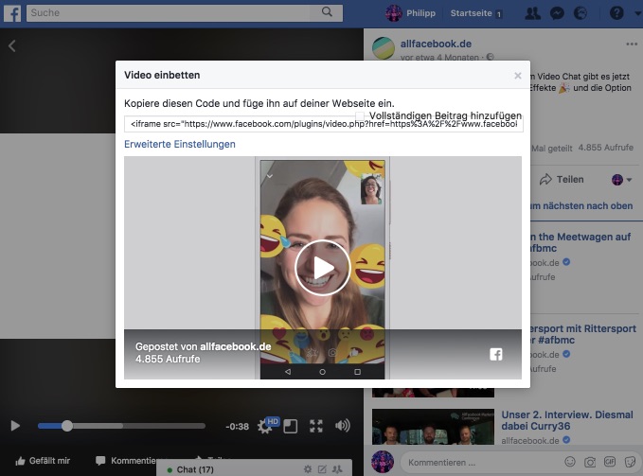Attach photo to comment with camera icon
643x476 pixels.
point(590,462)
